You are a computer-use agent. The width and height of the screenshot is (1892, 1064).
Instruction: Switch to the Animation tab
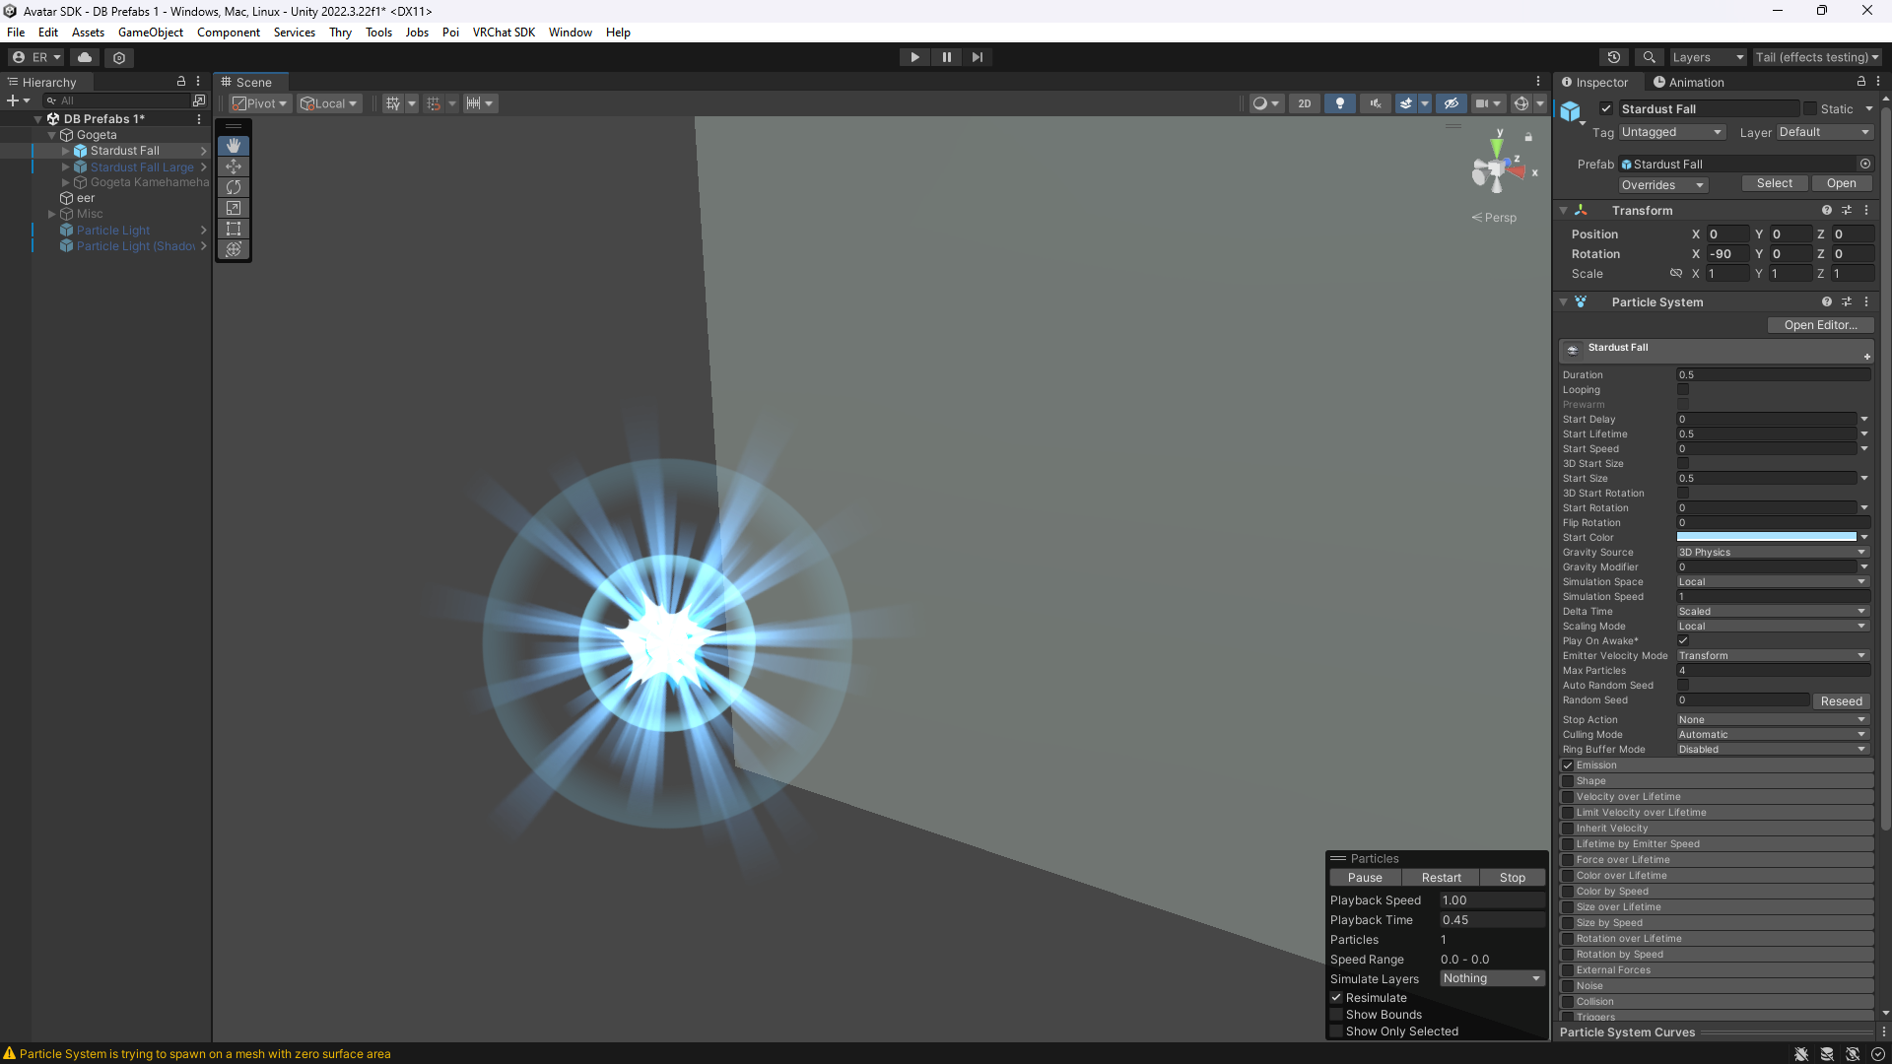[x=1688, y=83]
